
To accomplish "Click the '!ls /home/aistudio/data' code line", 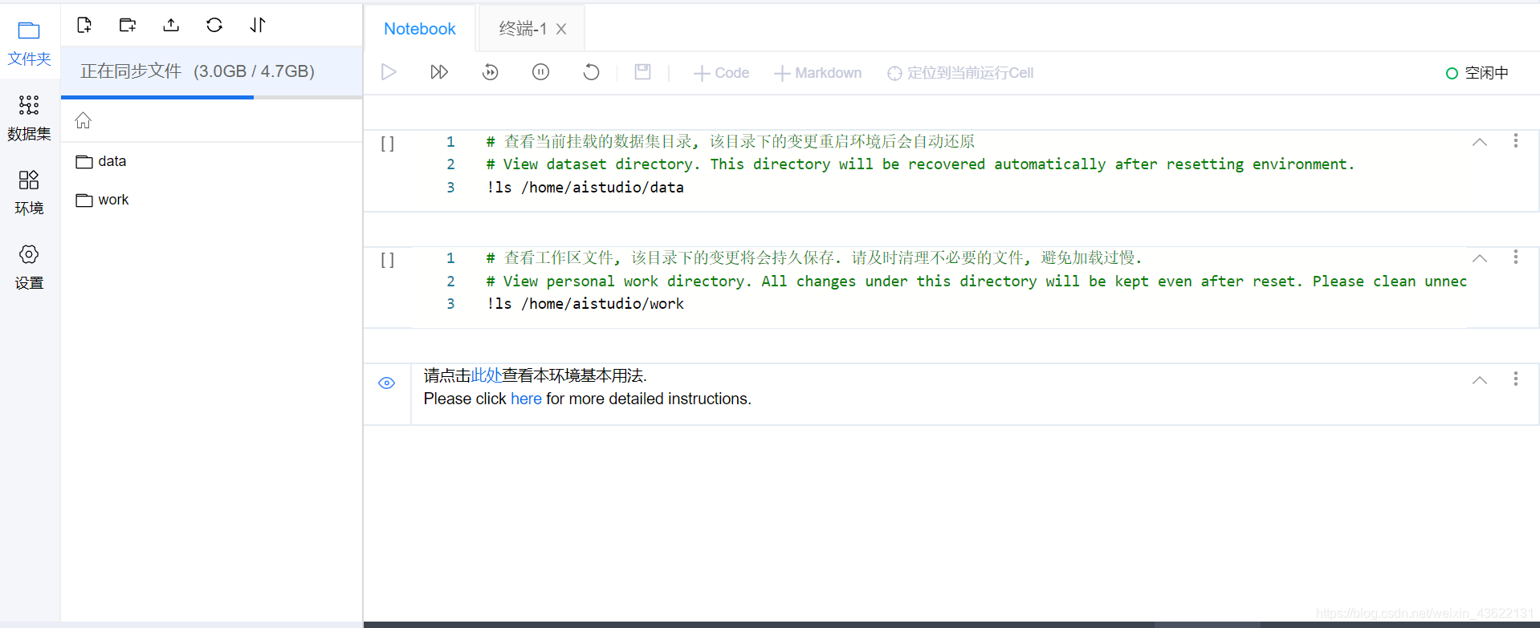I will [585, 187].
